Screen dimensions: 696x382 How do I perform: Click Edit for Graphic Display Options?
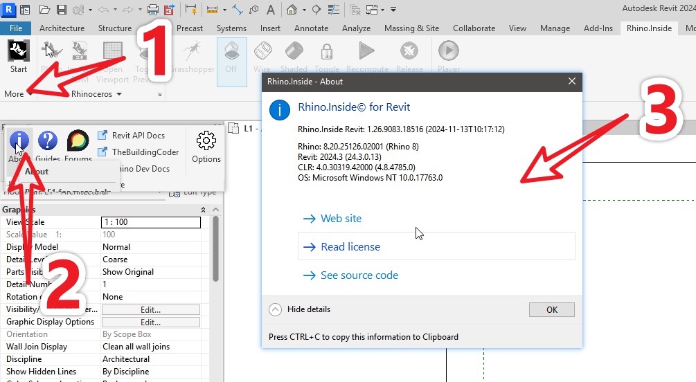click(x=150, y=322)
